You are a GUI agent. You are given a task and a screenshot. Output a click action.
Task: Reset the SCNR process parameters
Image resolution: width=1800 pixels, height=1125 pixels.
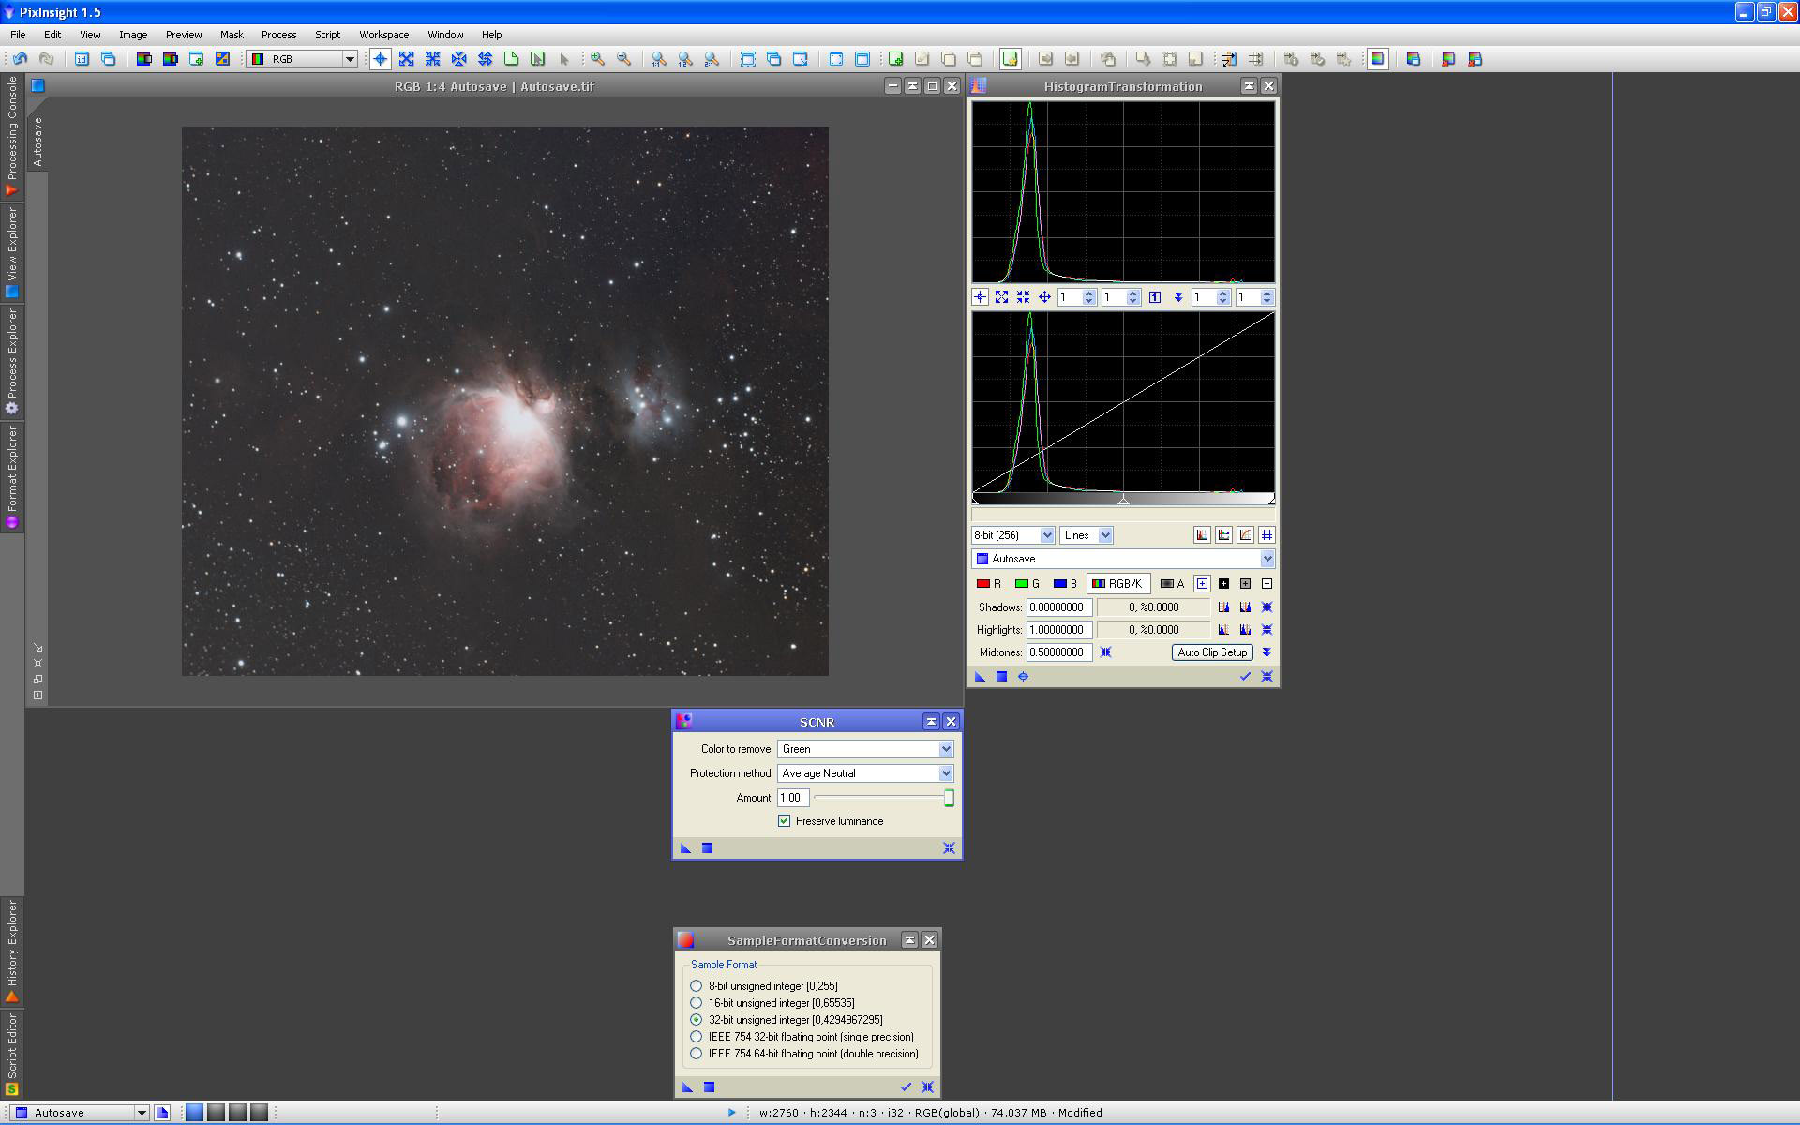click(x=949, y=848)
